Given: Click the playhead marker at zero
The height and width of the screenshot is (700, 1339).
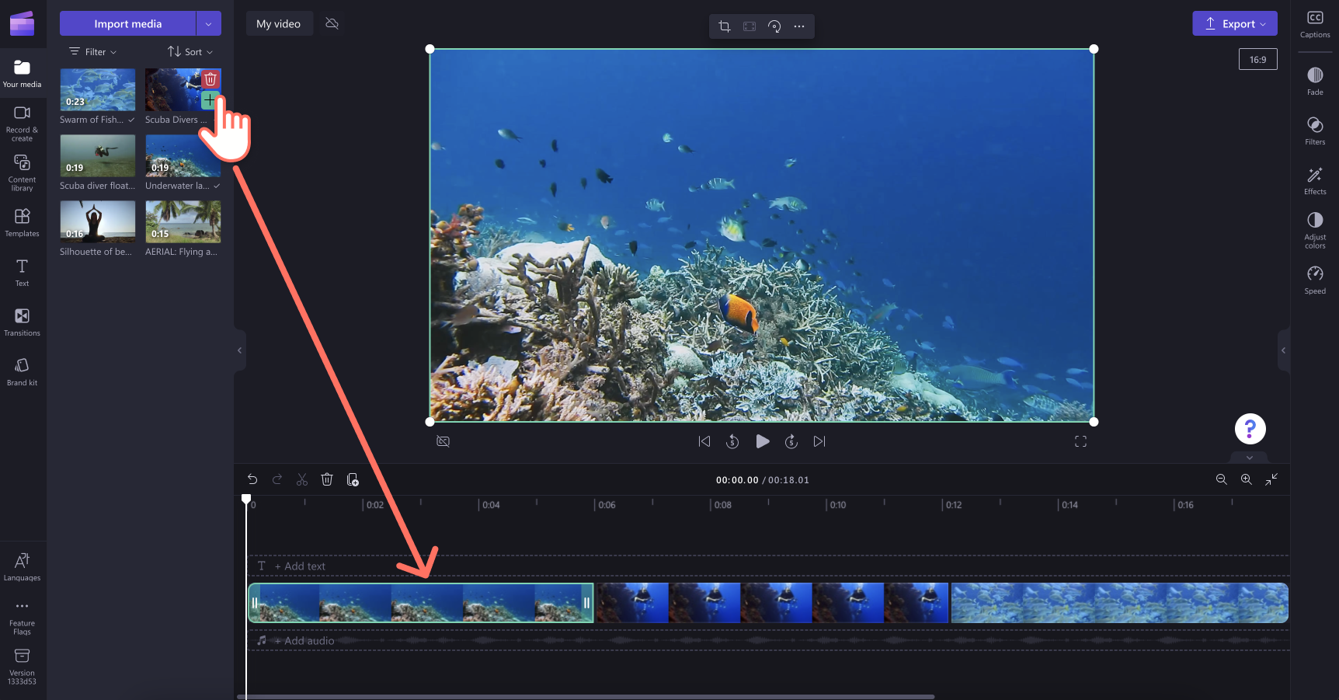Looking at the screenshot, I should 246,500.
